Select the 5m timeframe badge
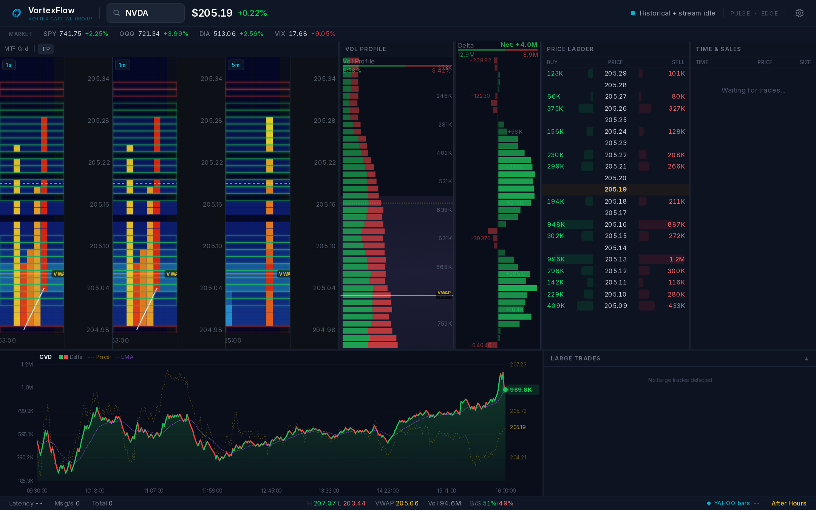Screen dimensions: 816x510 (x=235, y=65)
